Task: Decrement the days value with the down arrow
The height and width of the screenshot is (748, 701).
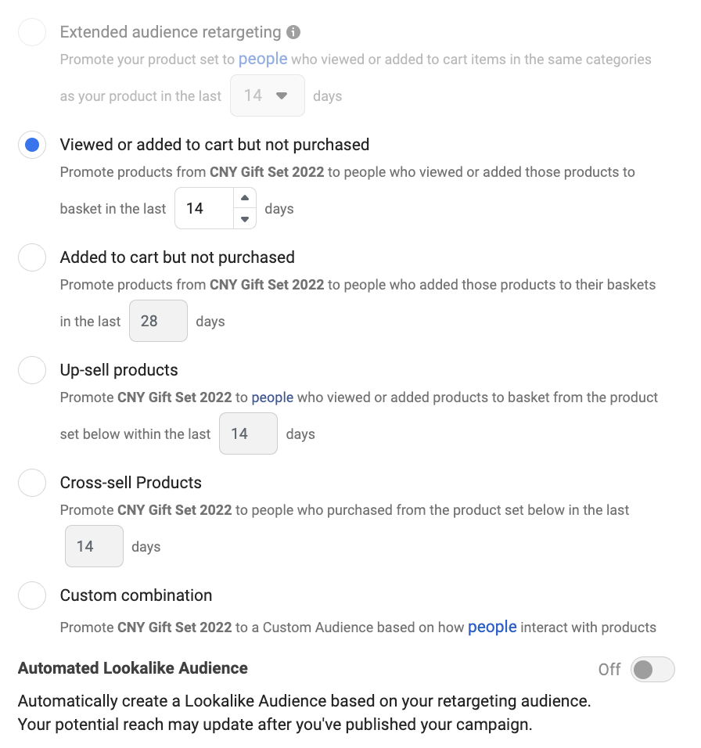Action: (x=244, y=218)
